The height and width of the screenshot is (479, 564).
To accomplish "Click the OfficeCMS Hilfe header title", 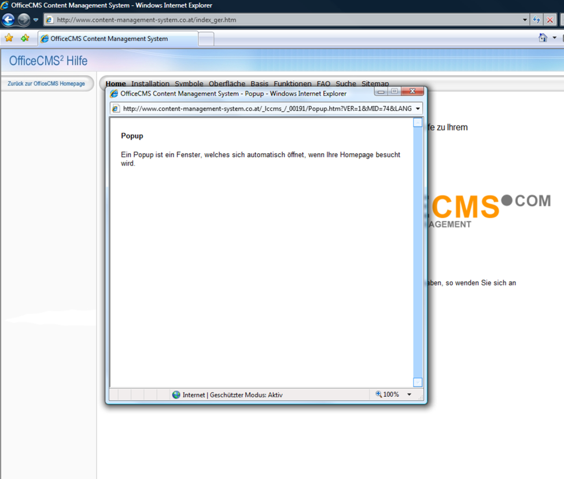I will [x=48, y=61].
